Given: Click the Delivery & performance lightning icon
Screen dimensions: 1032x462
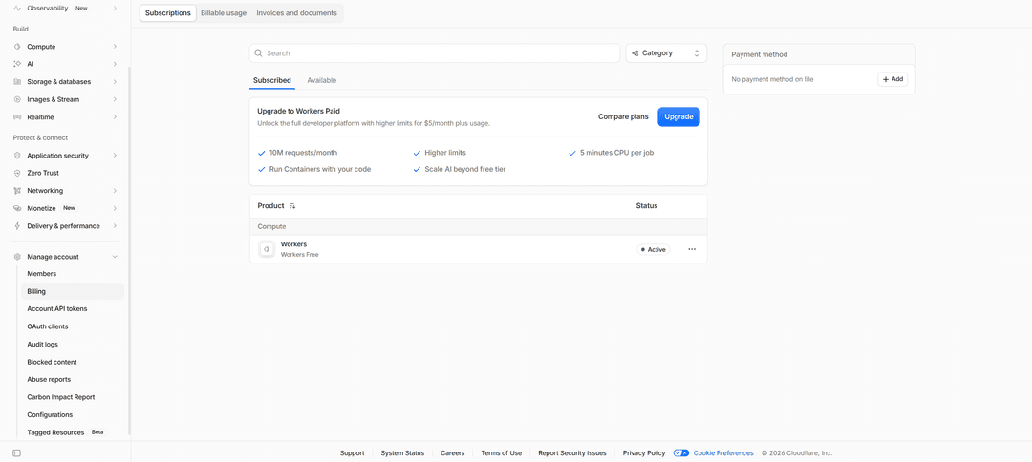Looking at the screenshot, I should [17, 226].
